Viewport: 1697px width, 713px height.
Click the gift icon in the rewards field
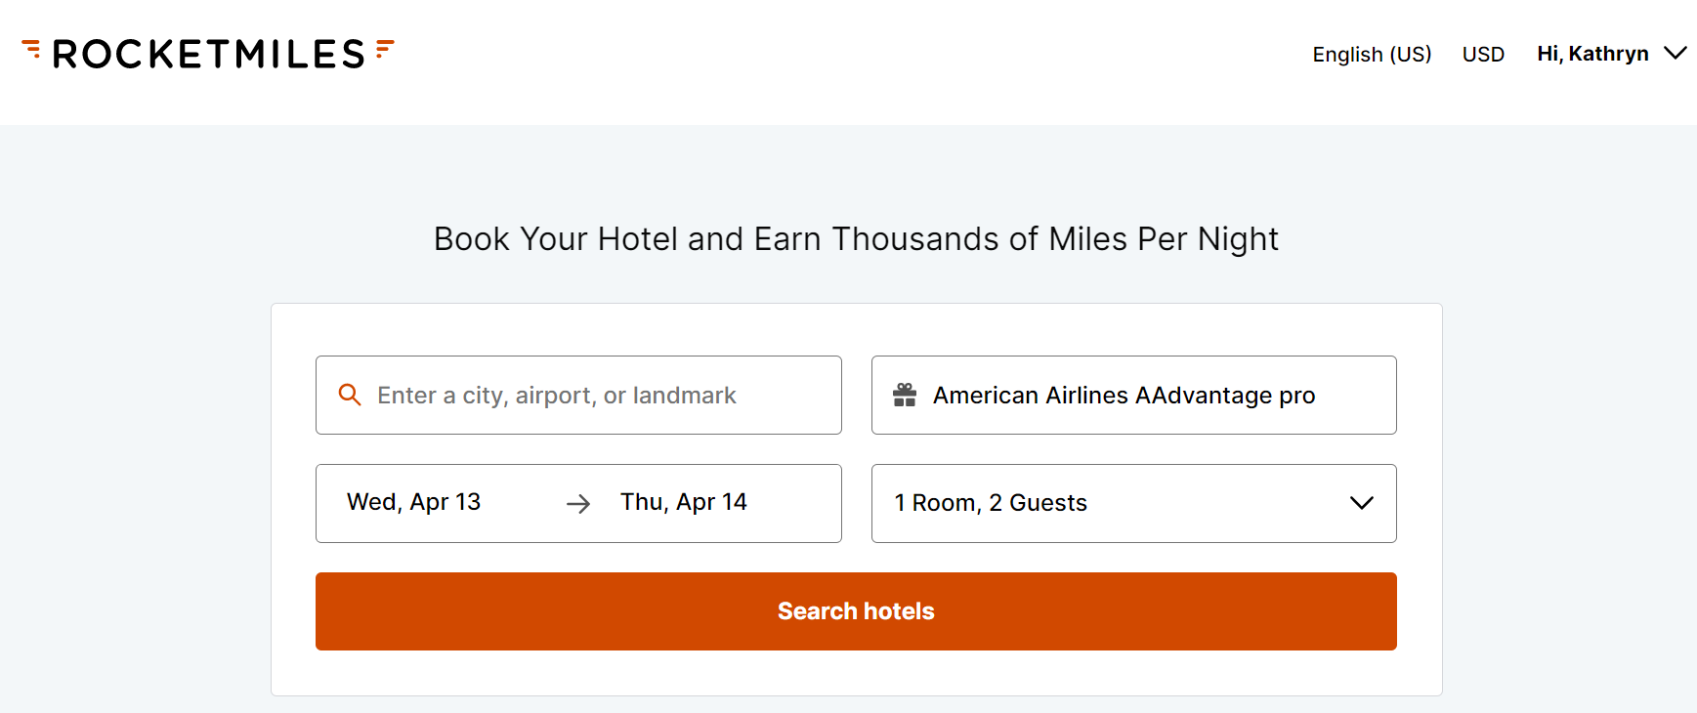[905, 395]
